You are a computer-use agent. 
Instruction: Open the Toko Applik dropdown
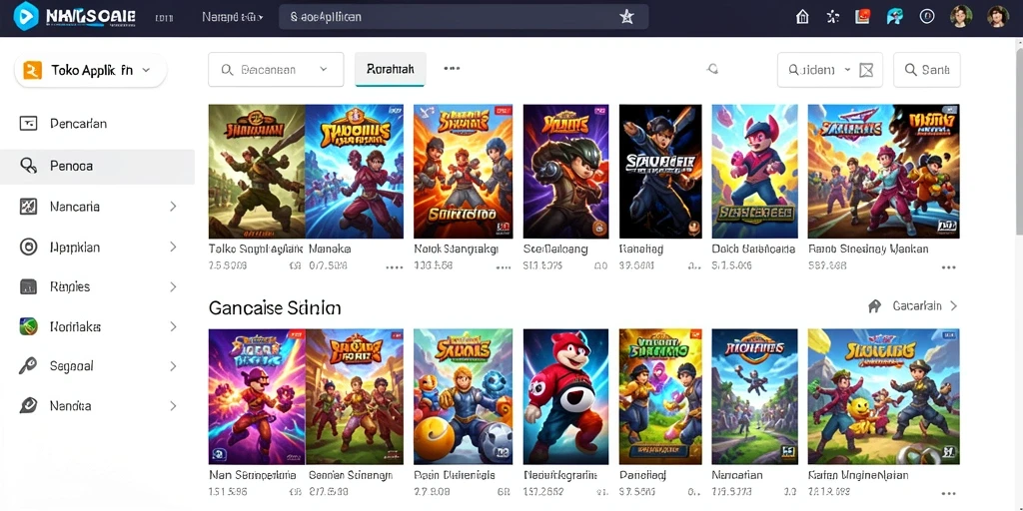pyautogui.click(x=91, y=71)
